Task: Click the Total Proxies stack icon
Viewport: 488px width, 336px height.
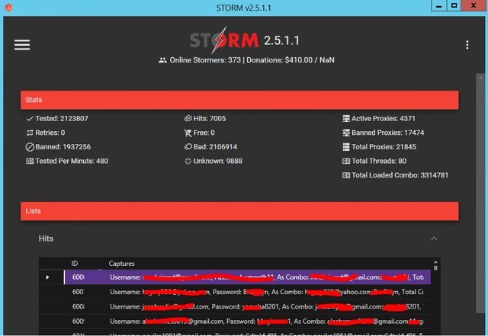Action: [346, 147]
